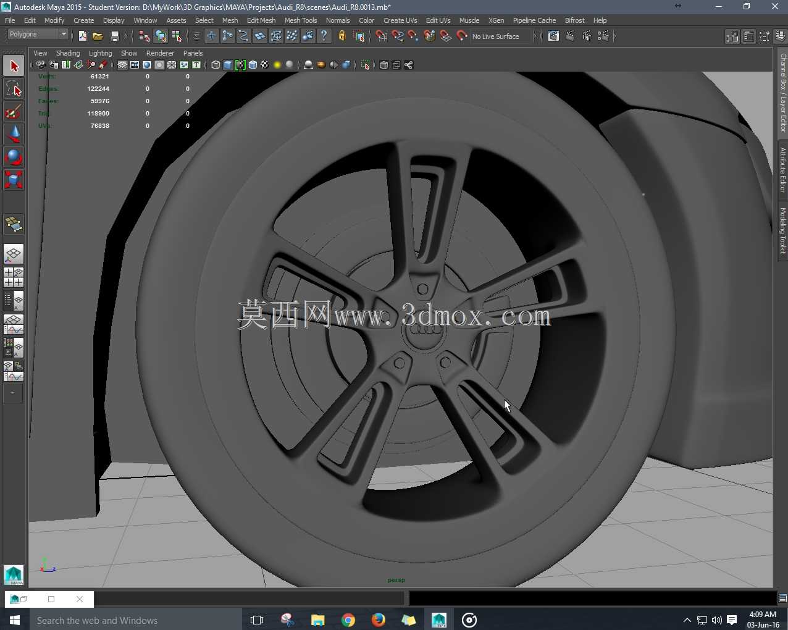
Task: Switch to four view layout
Action: point(14,277)
